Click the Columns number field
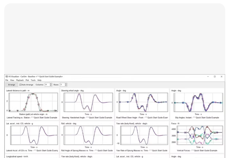 pos(47,85)
